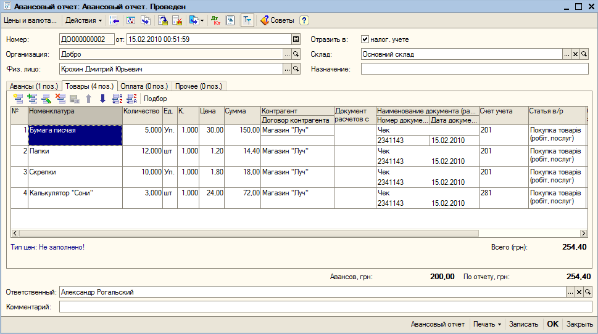Open selection ellipsis for Организация field
The image size is (598, 334).
coord(287,54)
